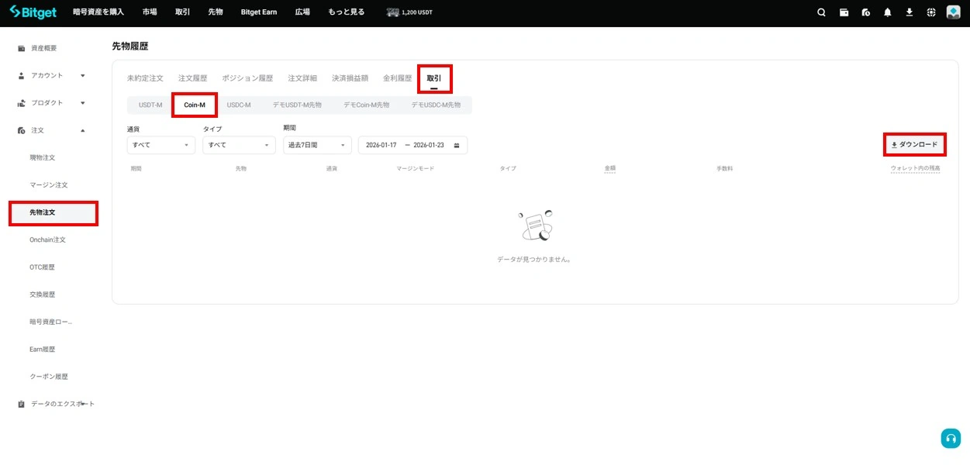Go to Onchain注文 in sidebar
This screenshot has height=465, width=970.
48,239
